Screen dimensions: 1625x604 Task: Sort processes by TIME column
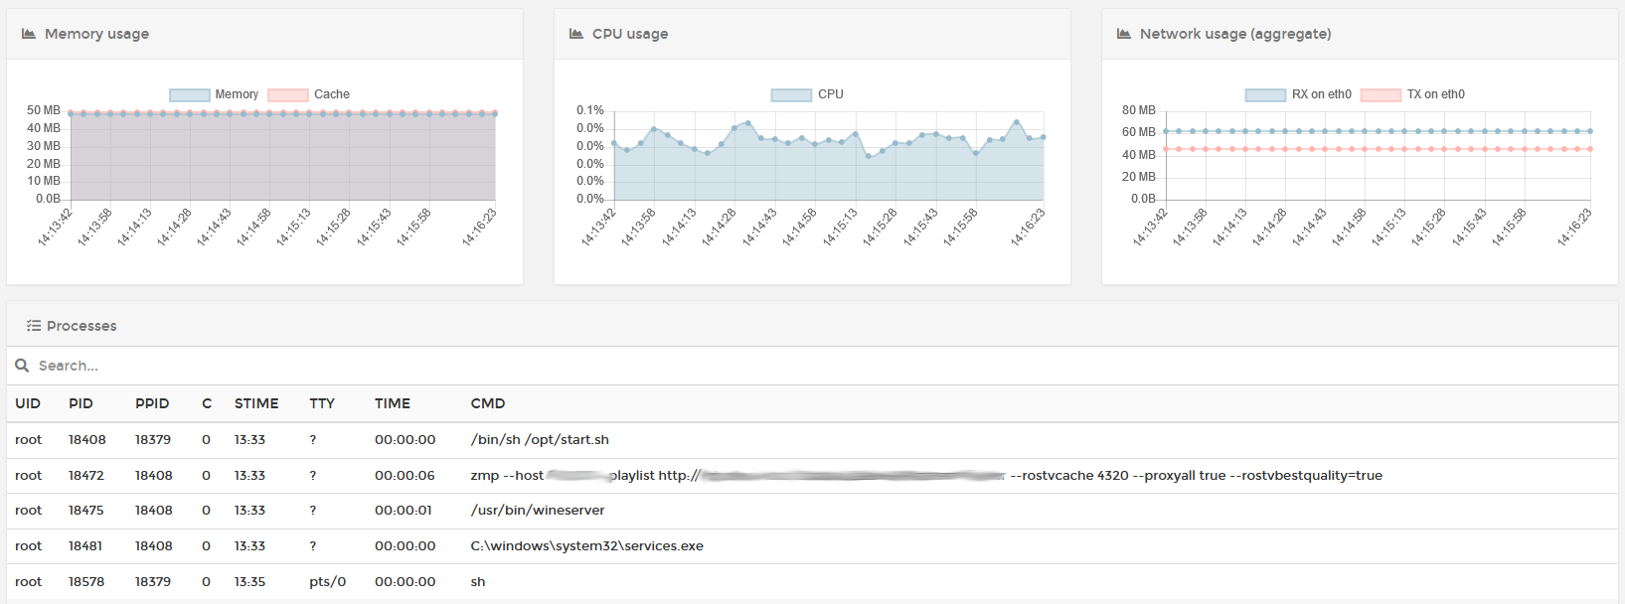tap(393, 403)
